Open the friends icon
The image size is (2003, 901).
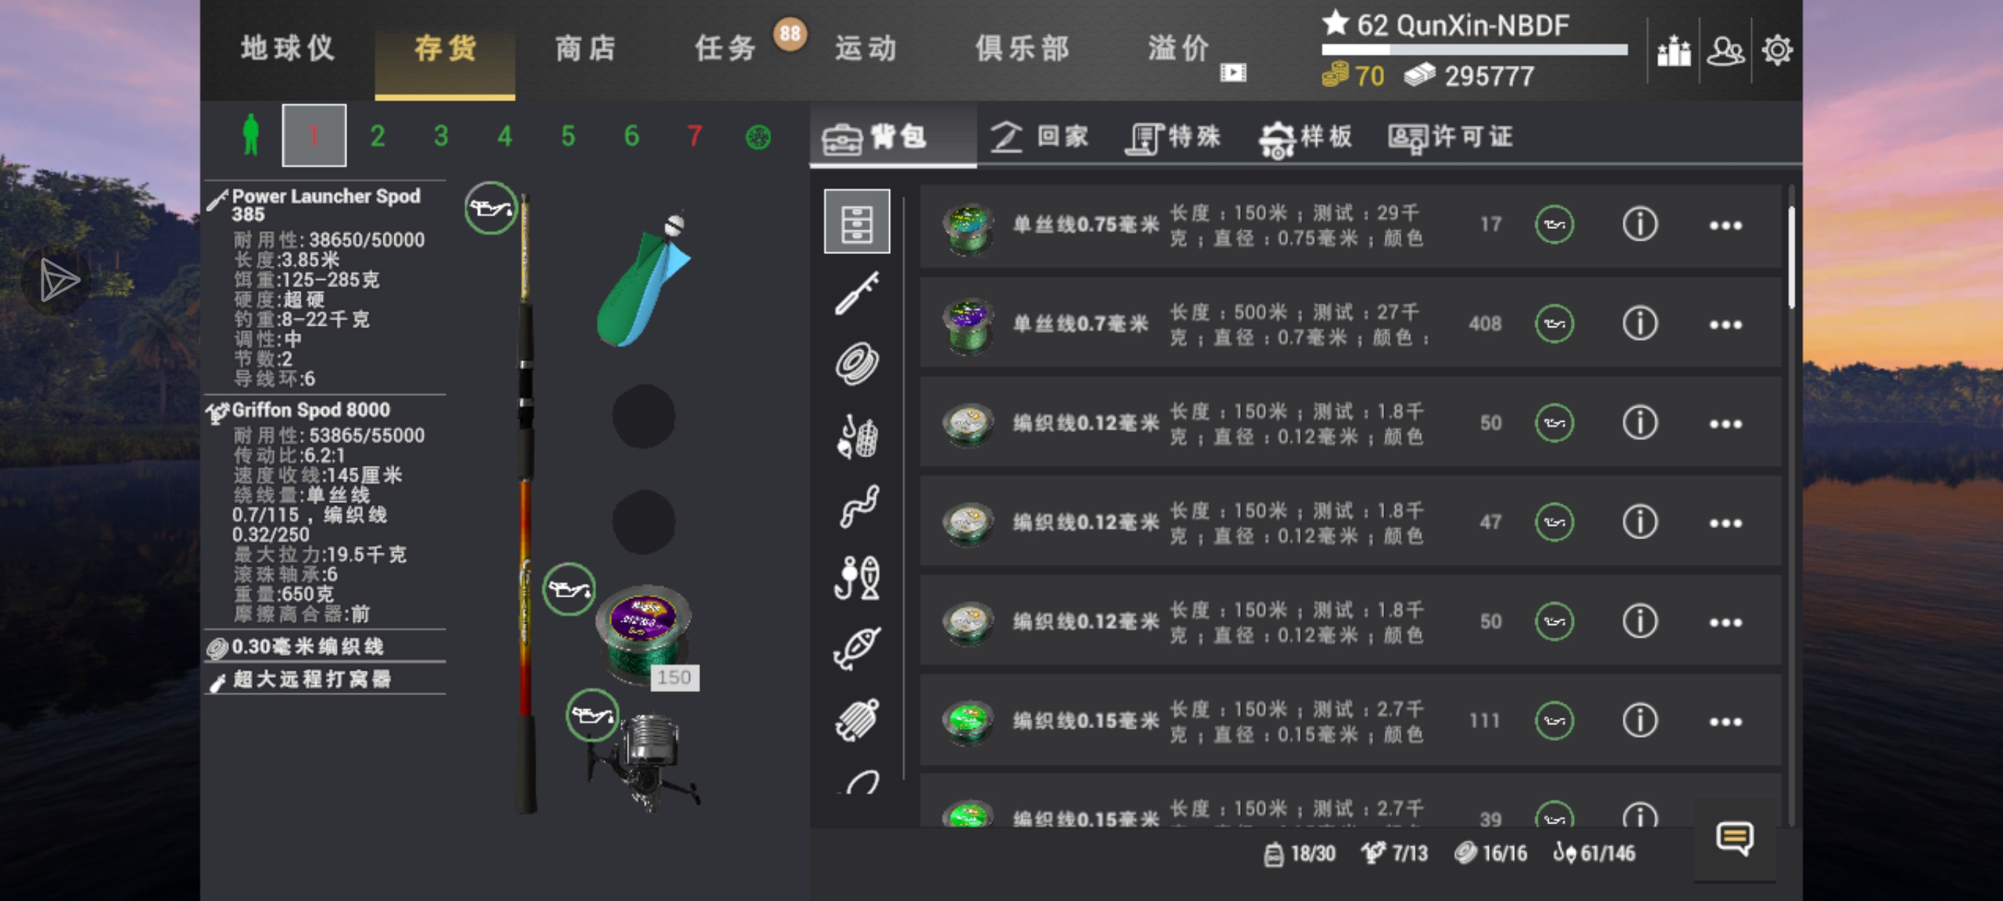(x=1725, y=51)
